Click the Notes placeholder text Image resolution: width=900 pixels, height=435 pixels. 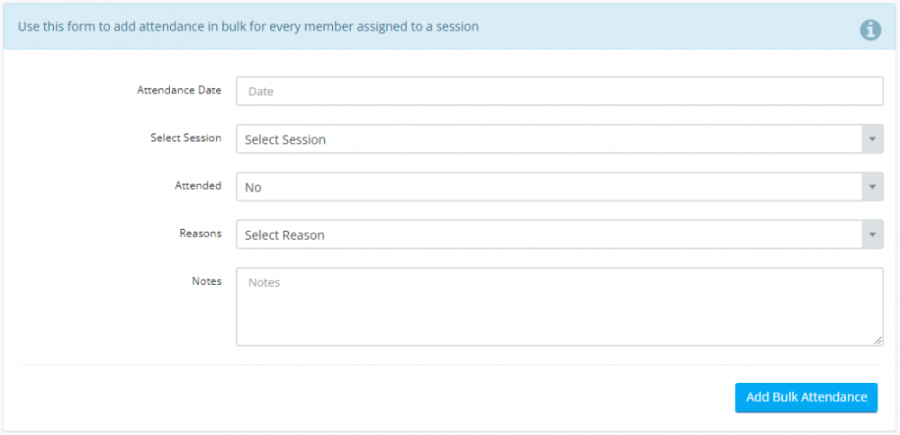pyautogui.click(x=265, y=282)
